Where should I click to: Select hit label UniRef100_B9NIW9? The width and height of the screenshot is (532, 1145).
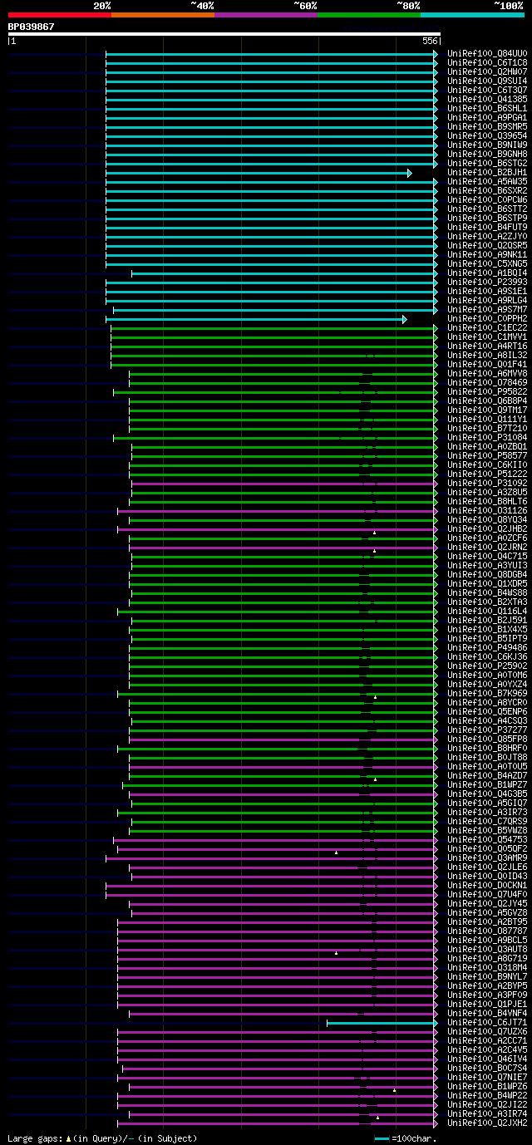[x=487, y=145]
